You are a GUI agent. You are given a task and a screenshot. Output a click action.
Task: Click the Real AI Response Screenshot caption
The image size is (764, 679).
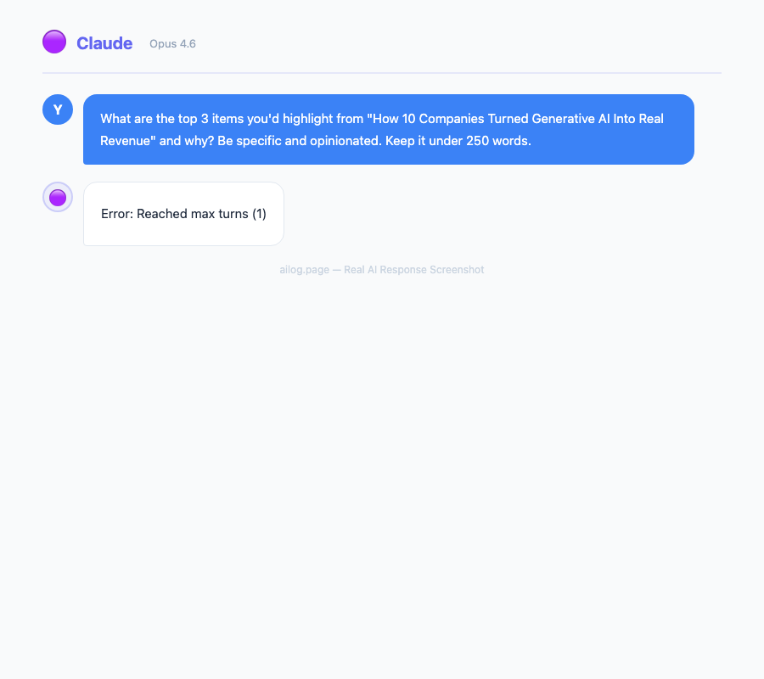pyautogui.click(x=413, y=269)
